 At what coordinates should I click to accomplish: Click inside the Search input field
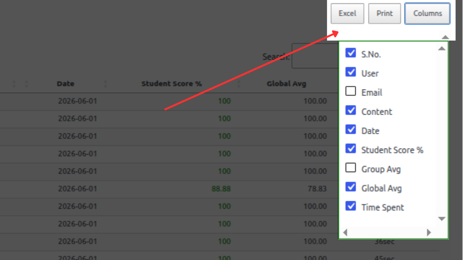click(315, 56)
